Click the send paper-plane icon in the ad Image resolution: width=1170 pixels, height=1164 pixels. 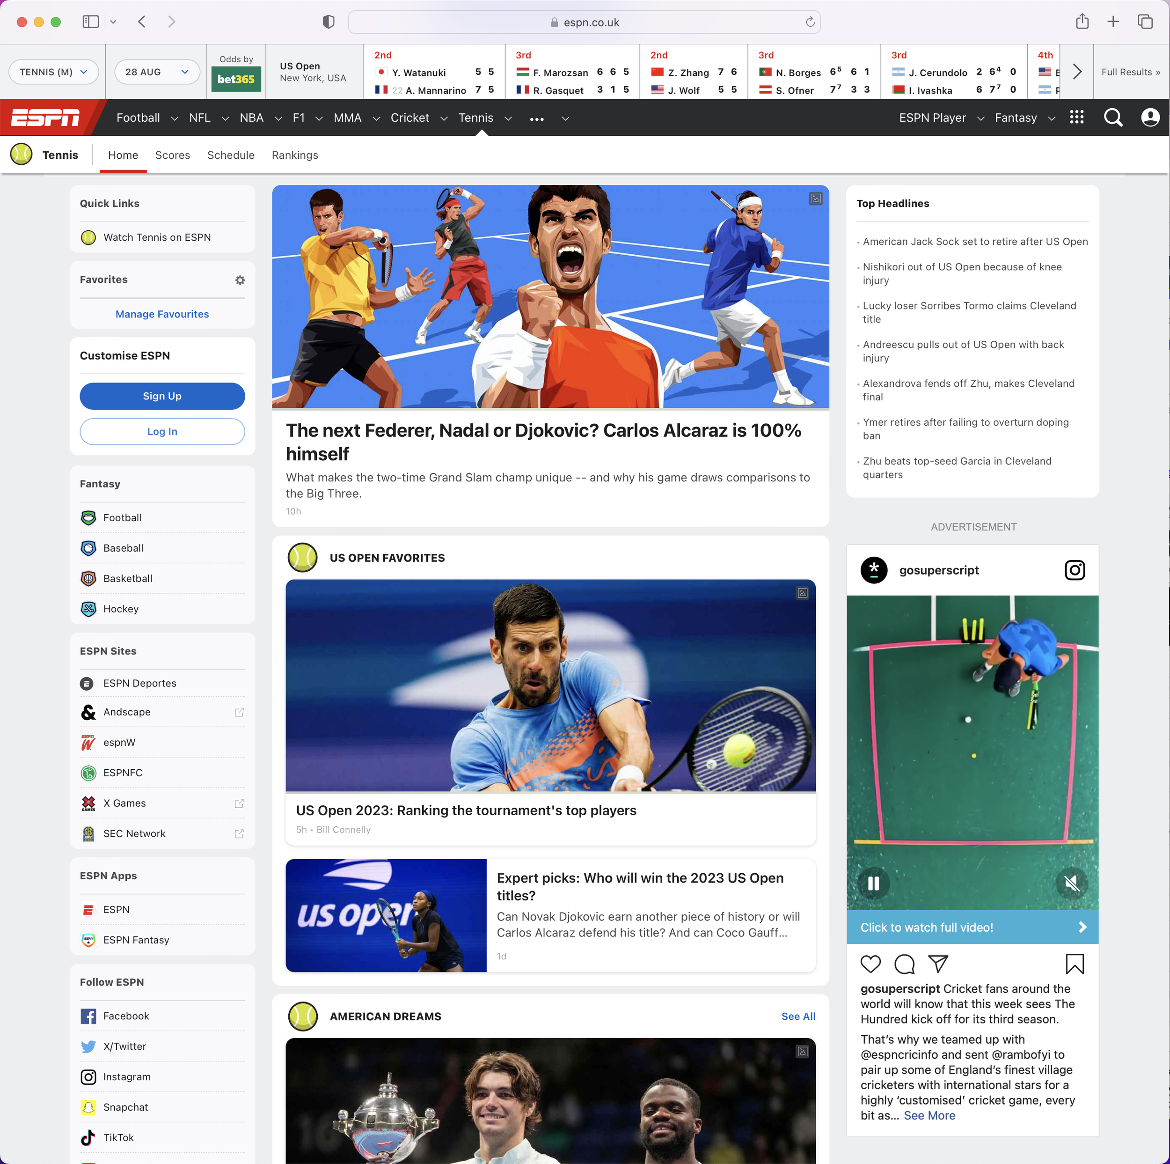pos(938,964)
